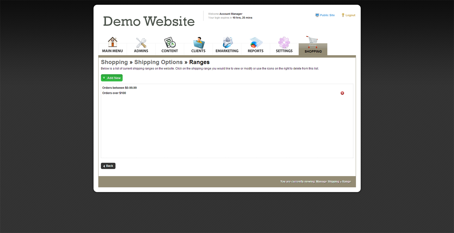
Task: Click the Demo Website title
Action: tap(149, 21)
